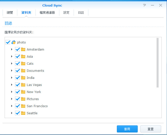Click the Seattle folder icon
Image resolution: width=167 pixels, height=135 pixels.
point(23,113)
